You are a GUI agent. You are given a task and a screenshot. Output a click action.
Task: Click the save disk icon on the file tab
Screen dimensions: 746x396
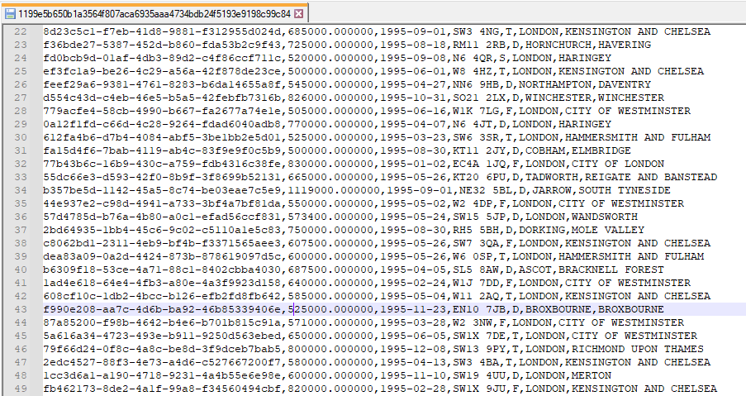pos(10,14)
